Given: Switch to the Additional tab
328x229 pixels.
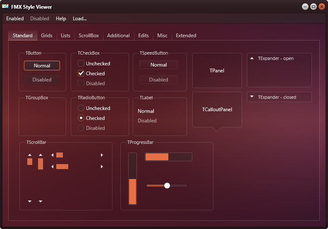Looking at the screenshot, I should click(118, 36).
